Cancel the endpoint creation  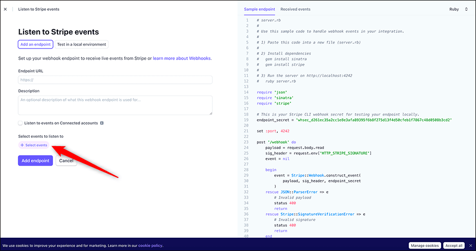(66, 161)
